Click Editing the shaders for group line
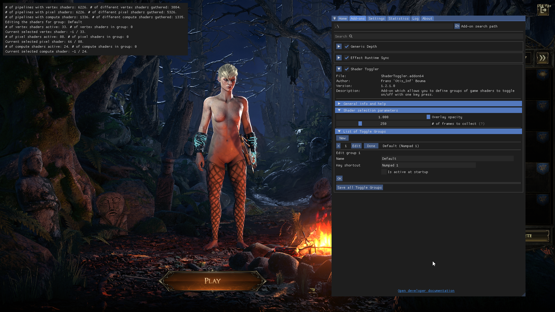Viewport: 555px width, 312px height. coord(44,22)
